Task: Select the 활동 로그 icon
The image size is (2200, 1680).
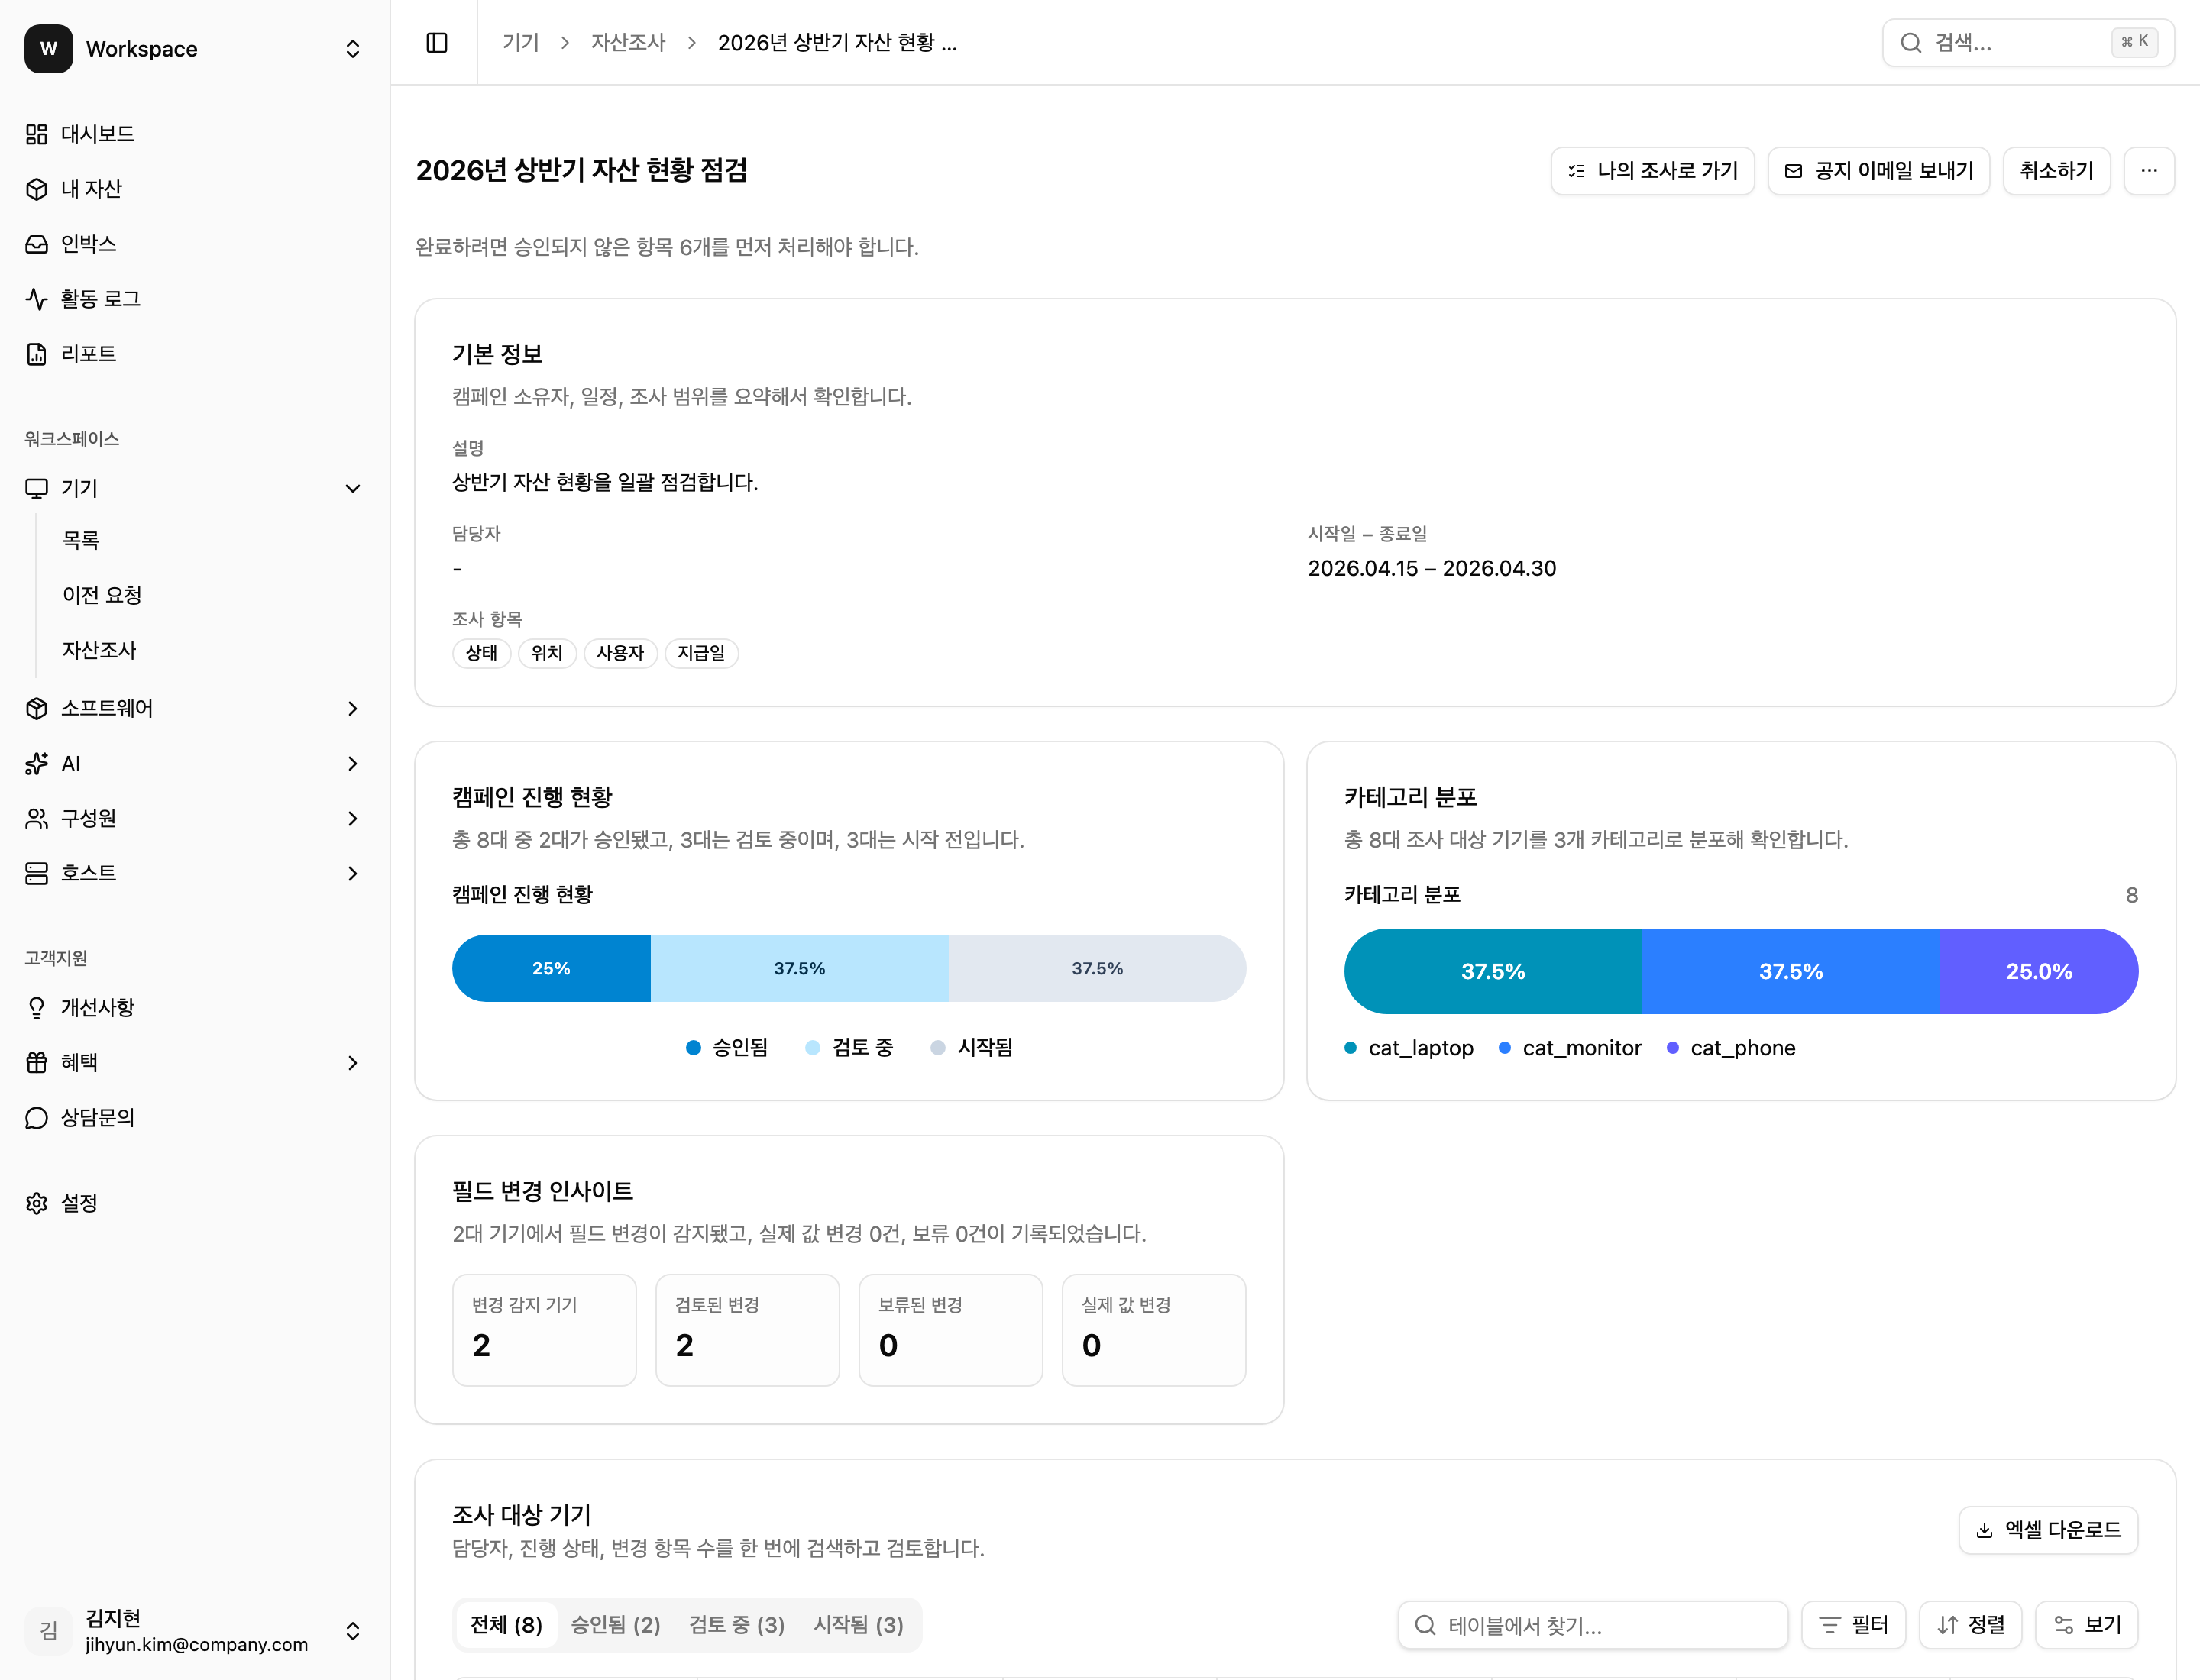Action: tap(37, 298)
